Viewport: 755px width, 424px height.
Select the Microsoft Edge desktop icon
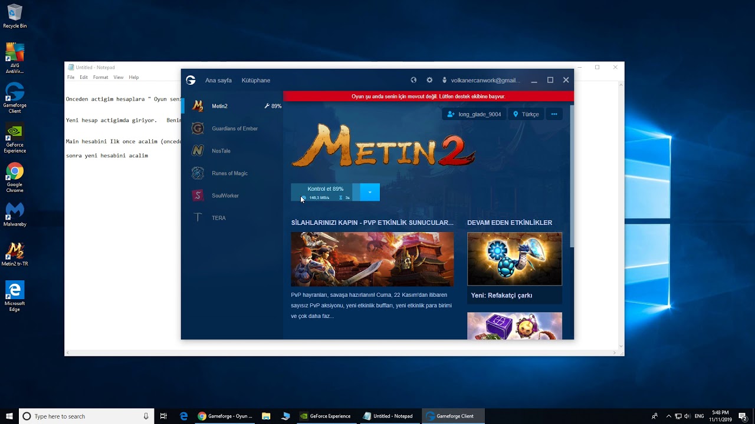15,296
